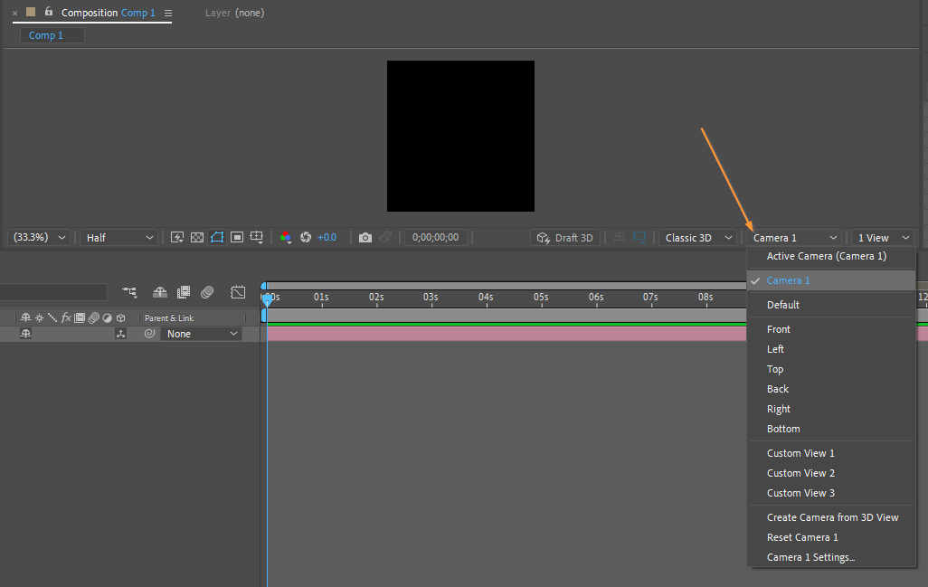Toggle Fast Previews lightning icon

click(177, 237)
